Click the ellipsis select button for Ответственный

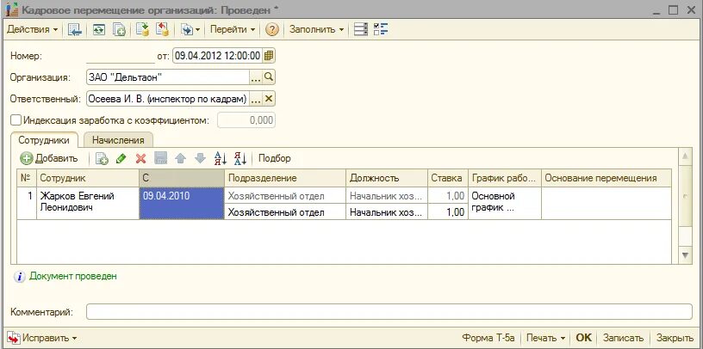255,99
